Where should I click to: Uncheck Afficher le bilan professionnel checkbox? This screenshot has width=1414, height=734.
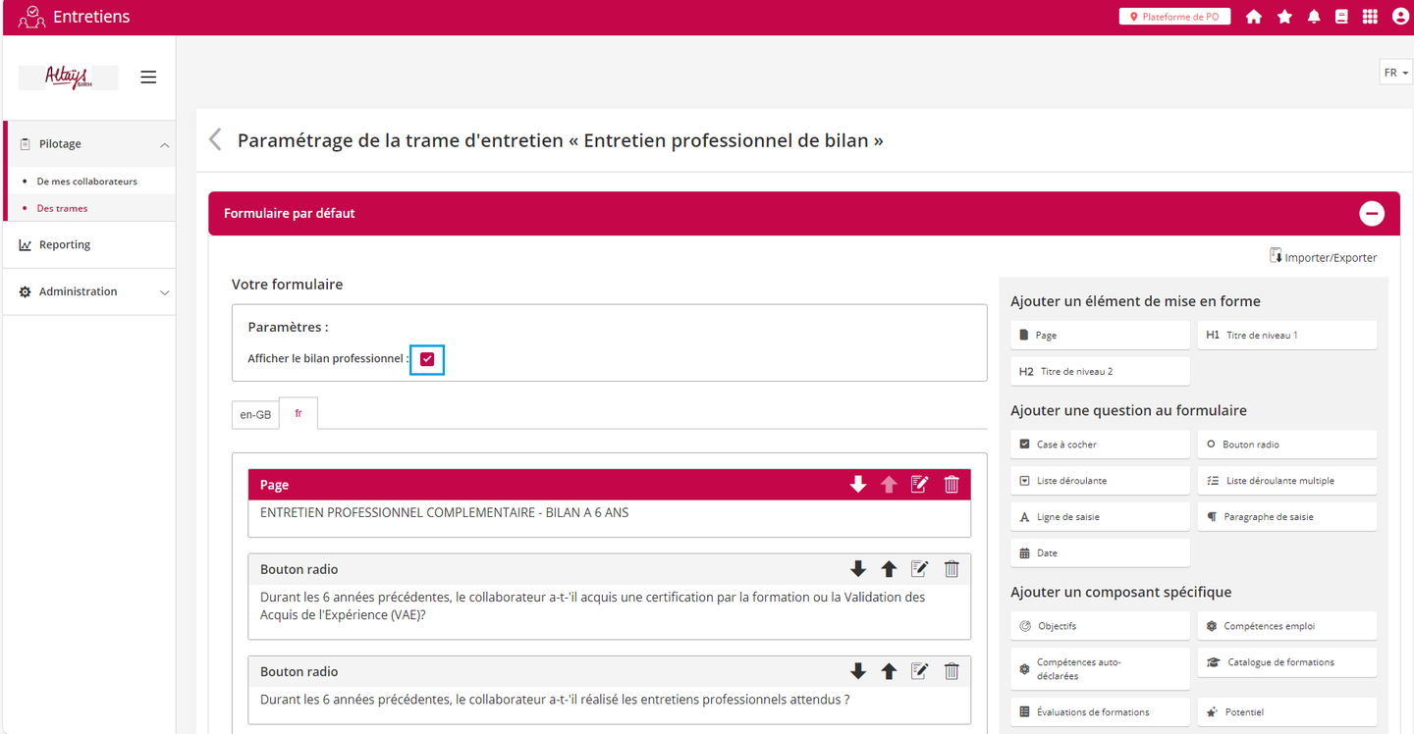click(427, 359)
